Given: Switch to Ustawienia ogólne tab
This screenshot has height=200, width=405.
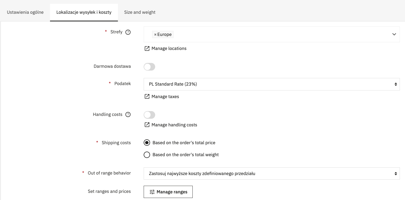Looking at the screenshot, I should [25, 12].
